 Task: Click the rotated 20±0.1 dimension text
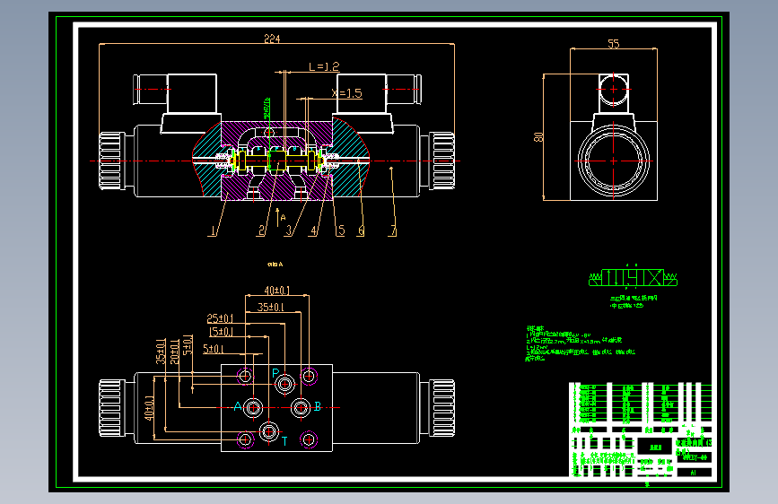[175, 352]
